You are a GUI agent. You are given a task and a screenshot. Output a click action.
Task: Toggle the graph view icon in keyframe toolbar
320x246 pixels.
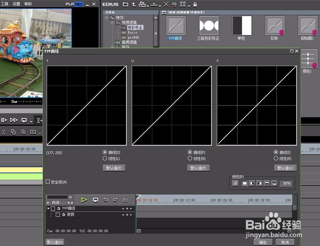125,200
